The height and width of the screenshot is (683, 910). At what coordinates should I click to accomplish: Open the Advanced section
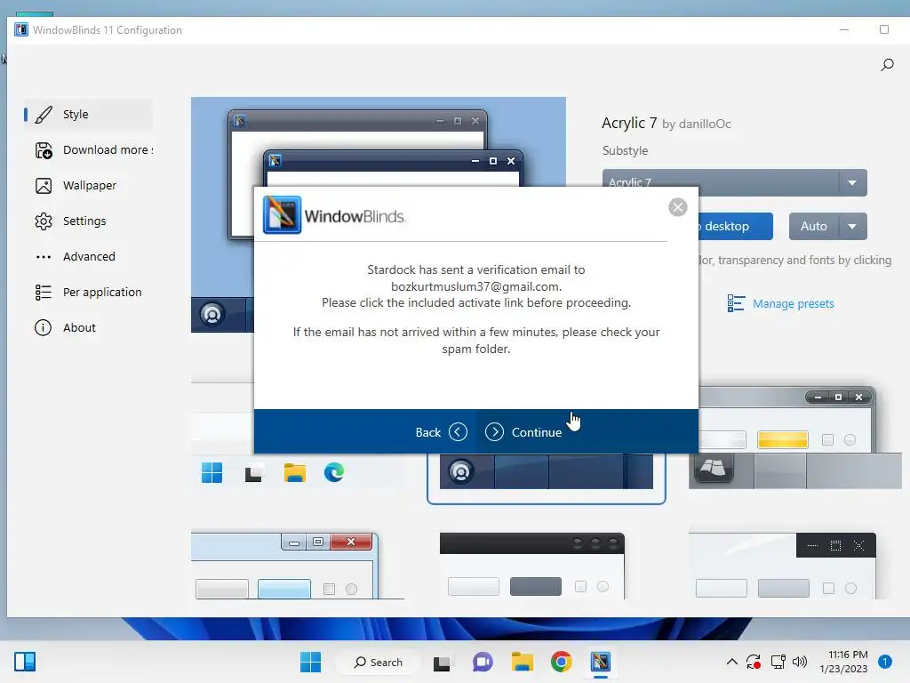tap(88, 256)
